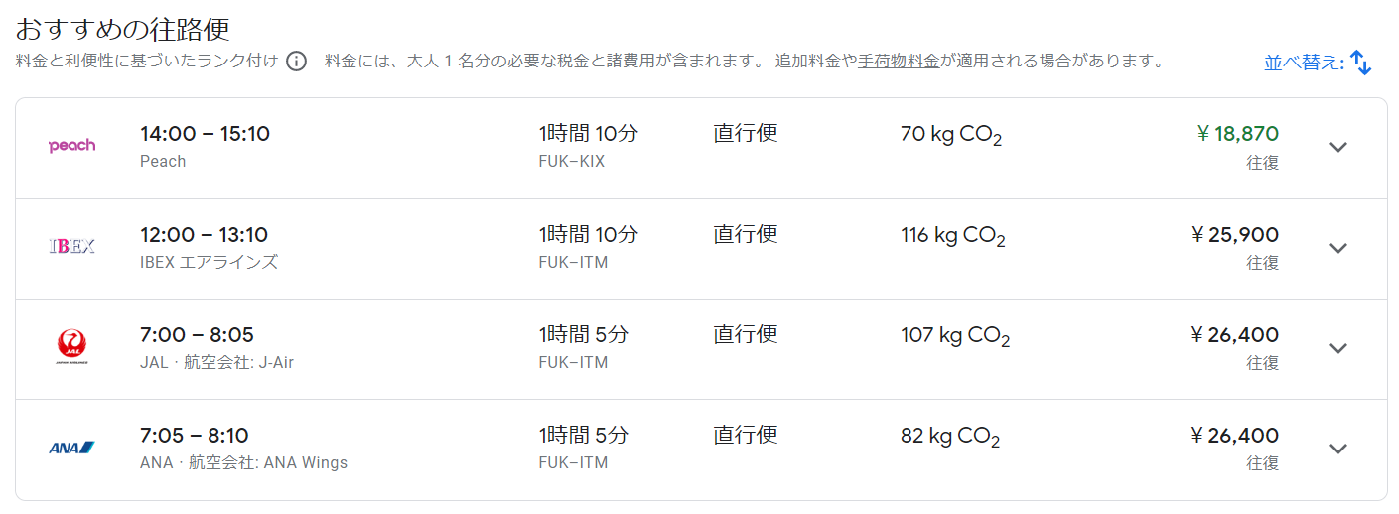Expand the Peach 14:00 flight details
This screenshot has width=1399, height=514.
point(1338,147)
